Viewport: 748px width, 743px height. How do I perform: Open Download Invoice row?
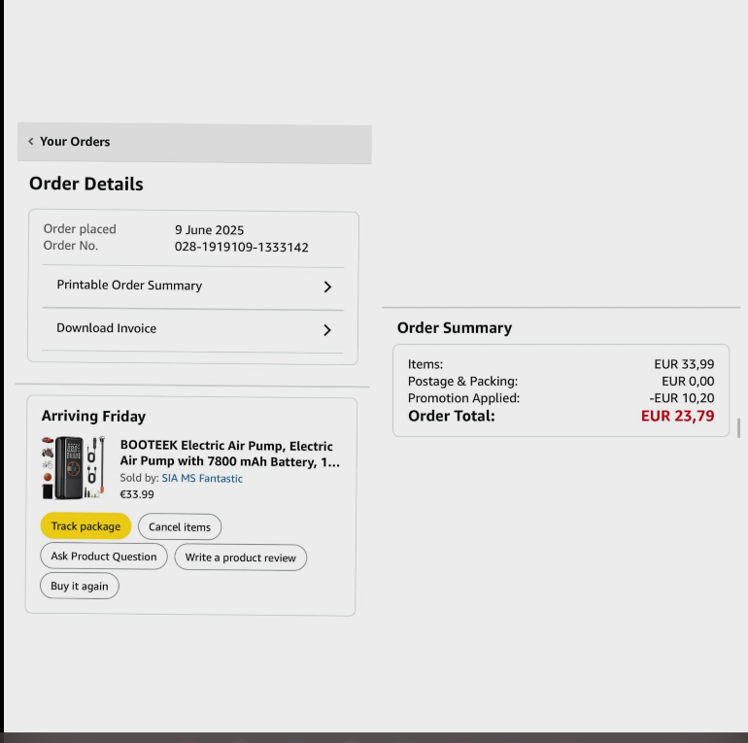(x=192, y=330)
